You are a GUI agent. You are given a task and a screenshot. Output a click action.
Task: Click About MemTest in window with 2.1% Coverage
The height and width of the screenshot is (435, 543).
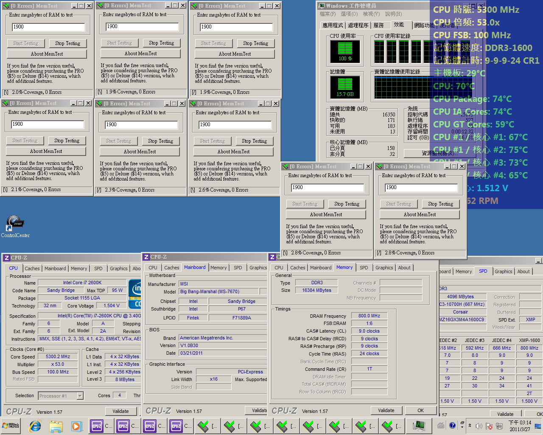tap(46, 151)
